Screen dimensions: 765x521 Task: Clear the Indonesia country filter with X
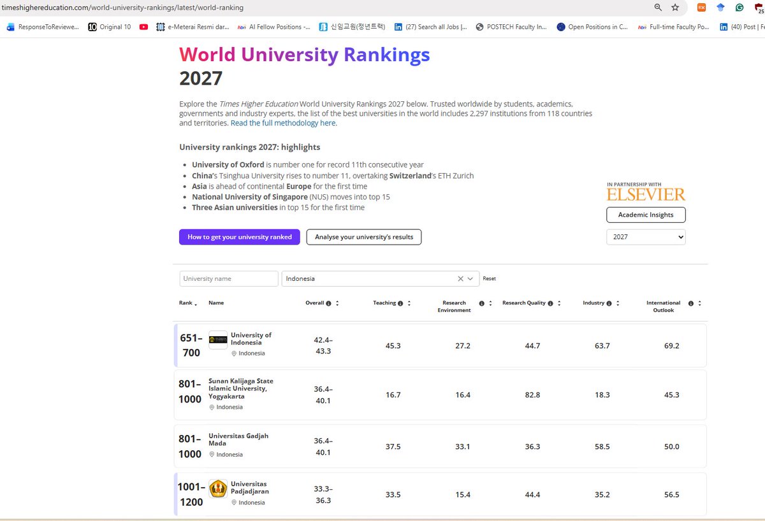460,279
